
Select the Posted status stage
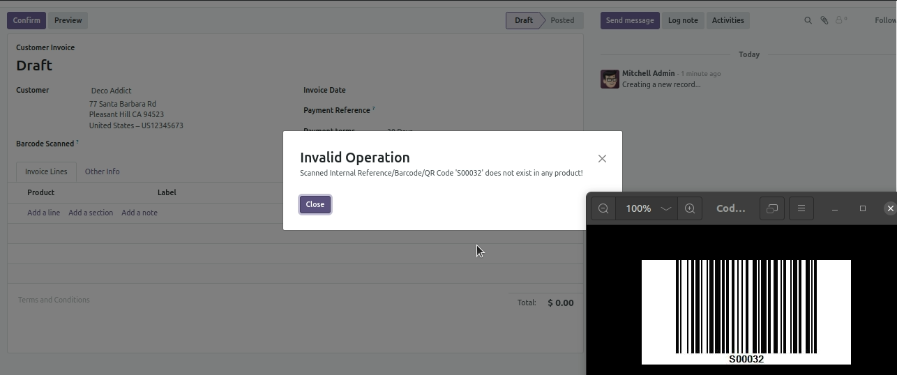pyautogui.click(x=562, y=20)
